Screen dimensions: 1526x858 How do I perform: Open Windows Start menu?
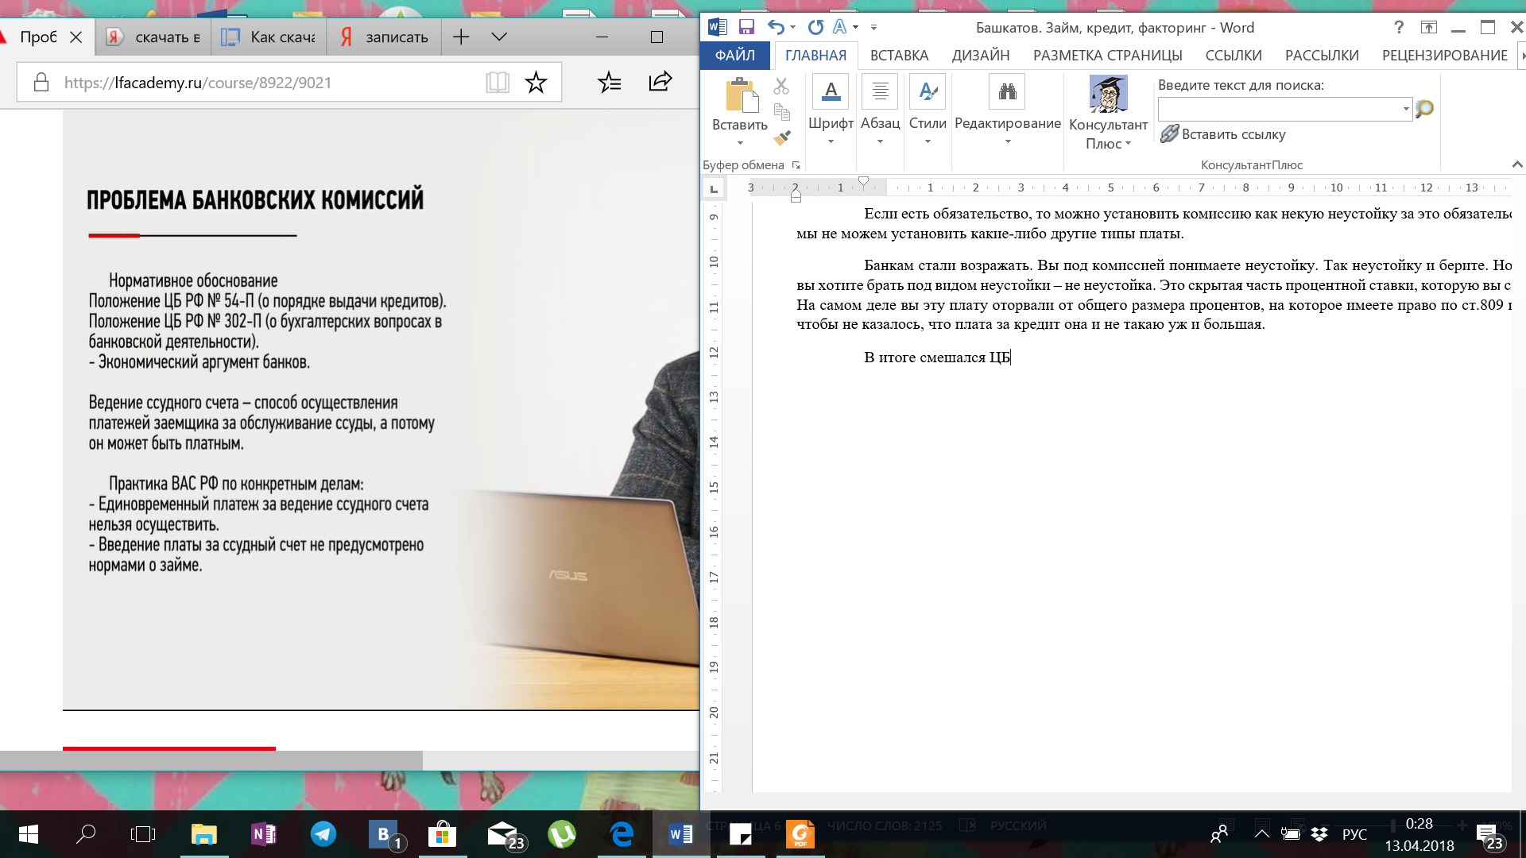click(28, 833)
